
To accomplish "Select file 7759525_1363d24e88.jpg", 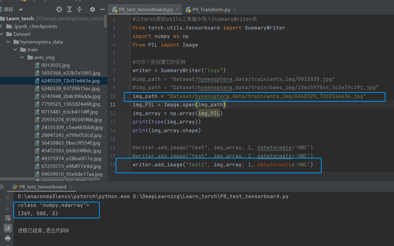I will point(71,104).
